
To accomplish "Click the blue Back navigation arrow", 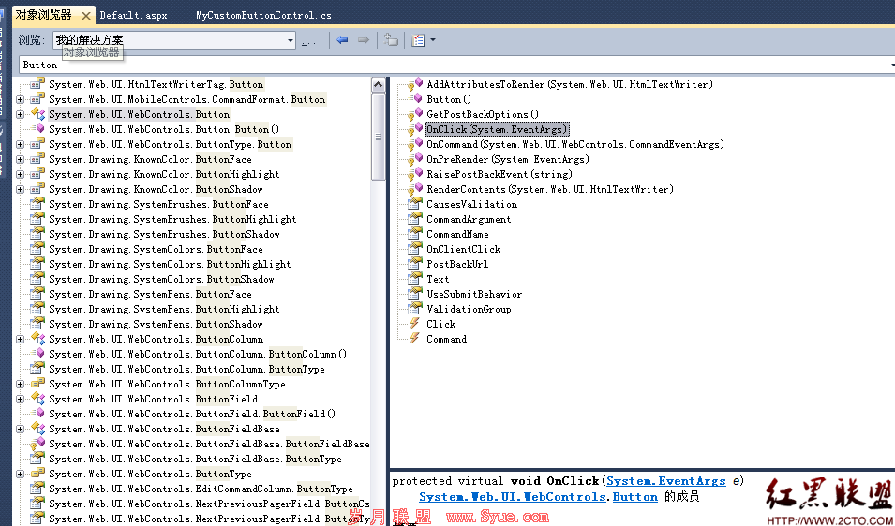I will (x=342, y=40).
